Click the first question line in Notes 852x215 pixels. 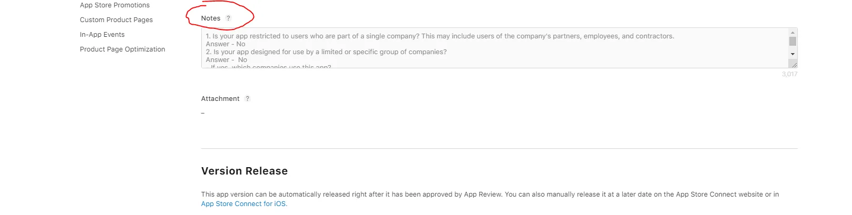[440, 36]
